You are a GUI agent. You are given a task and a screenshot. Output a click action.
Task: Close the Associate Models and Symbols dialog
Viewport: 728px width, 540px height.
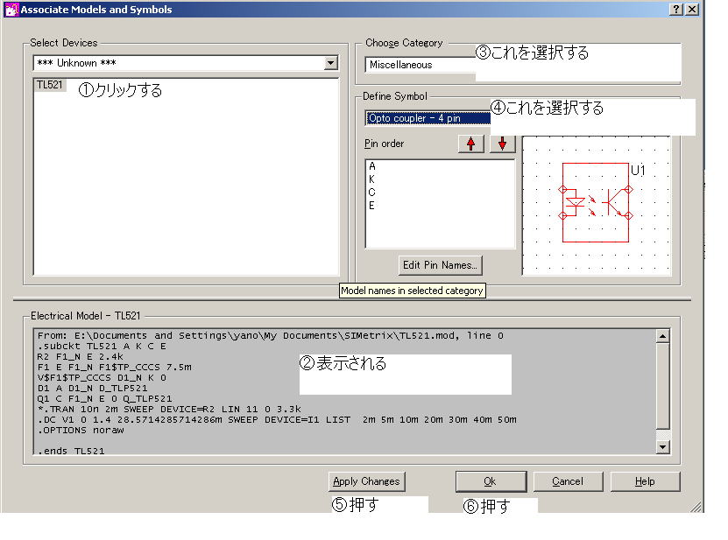pyautogui.click(x=692, y=10)
